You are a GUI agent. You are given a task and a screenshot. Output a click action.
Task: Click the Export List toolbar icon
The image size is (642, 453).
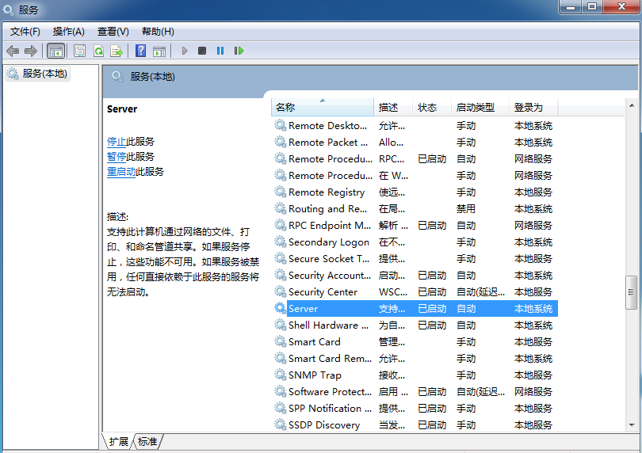(117, 51)
